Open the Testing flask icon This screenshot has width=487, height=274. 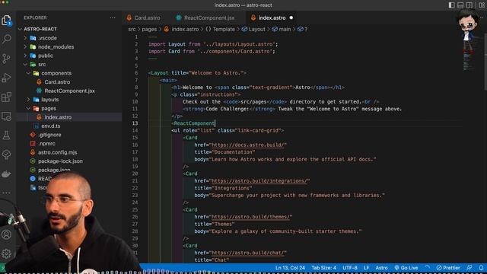click(6, 135)
